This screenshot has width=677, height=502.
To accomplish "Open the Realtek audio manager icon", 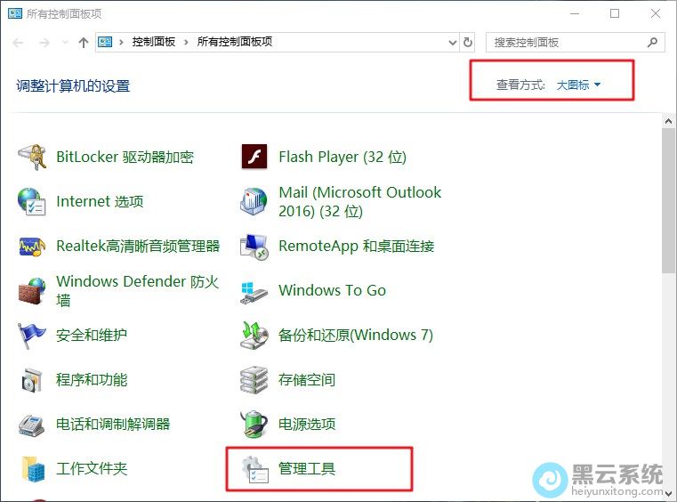I will pos(32,247).
